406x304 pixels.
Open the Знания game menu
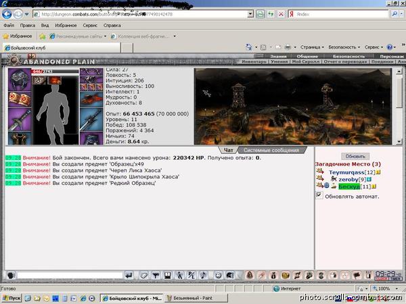click(278, 56)
